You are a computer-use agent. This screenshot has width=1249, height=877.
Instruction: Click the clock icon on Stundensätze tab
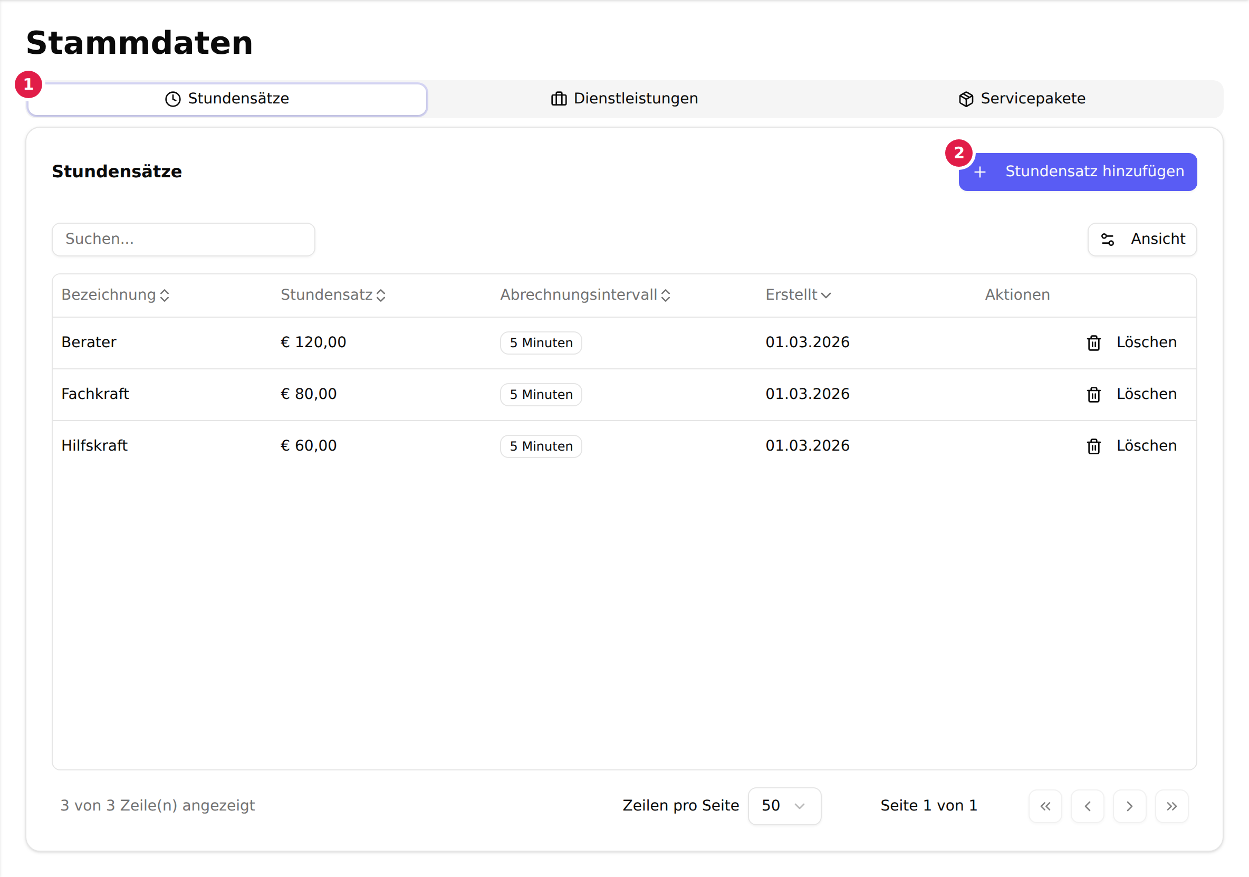point(173,99)
